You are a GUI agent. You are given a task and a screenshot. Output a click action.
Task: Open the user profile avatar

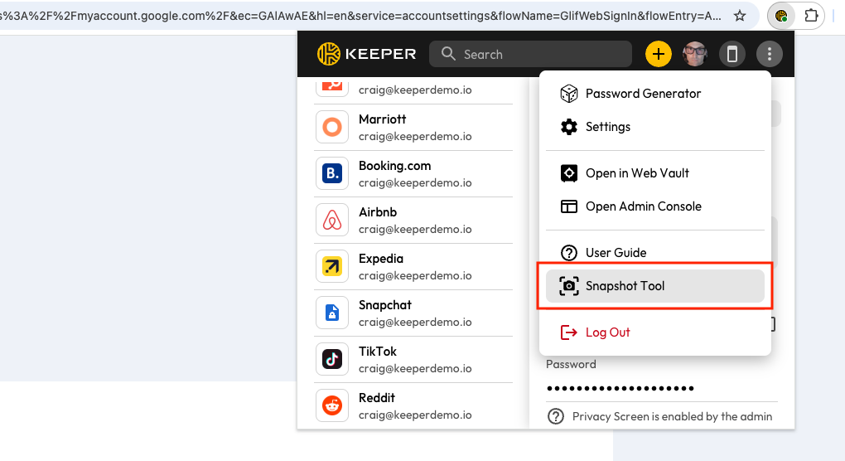pyautogui.click(x=694, y=55)
